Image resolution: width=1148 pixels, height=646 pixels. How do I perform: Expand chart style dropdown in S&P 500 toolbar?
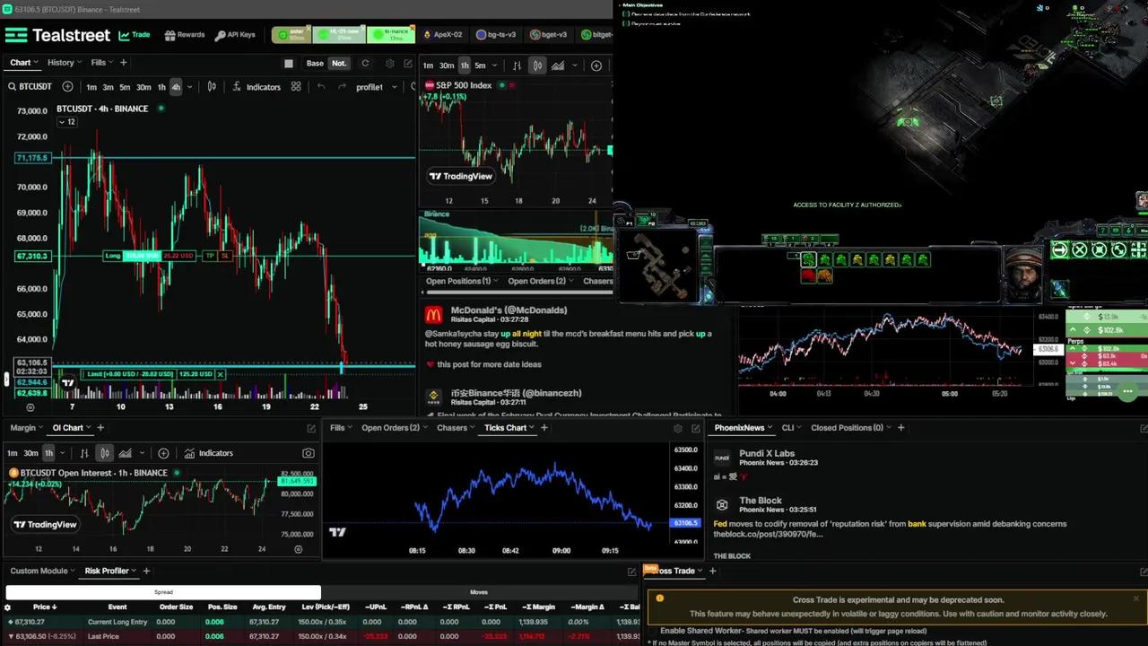pos(577,65)
